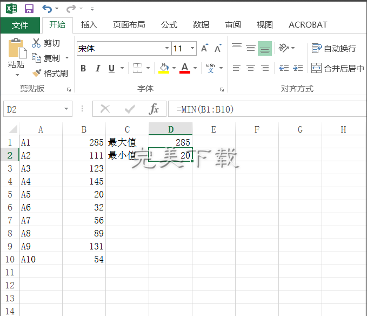Toggle middle vertical align
The width and height of the screenshot is (367, 316).
tap(251, 48)
